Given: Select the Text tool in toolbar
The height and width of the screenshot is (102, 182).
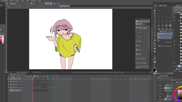Looking at the screenshot, I should click(x=155, y=62).
